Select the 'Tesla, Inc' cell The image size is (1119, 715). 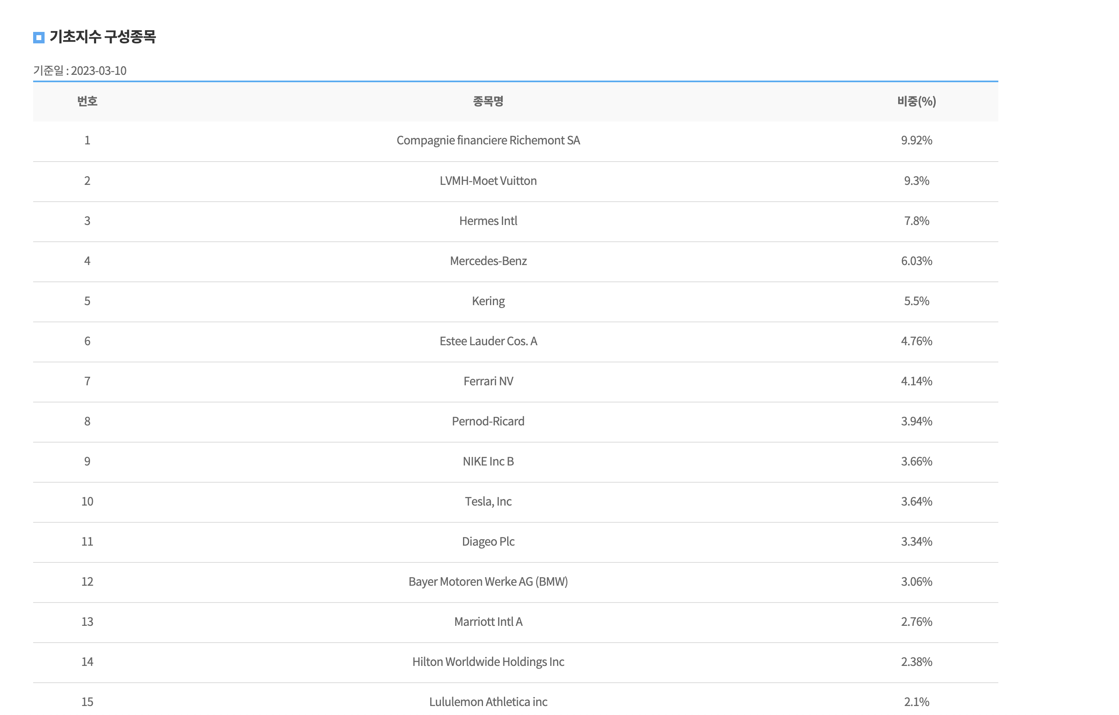tap(488, 501)
